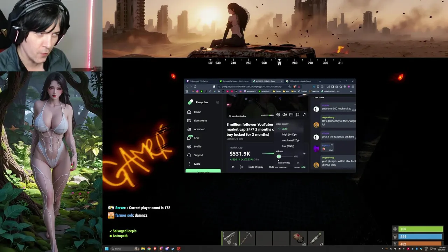This screenshot has width=448, height=252.
Task: Select the syringe item in the hotbar
Action: point(316,238)
